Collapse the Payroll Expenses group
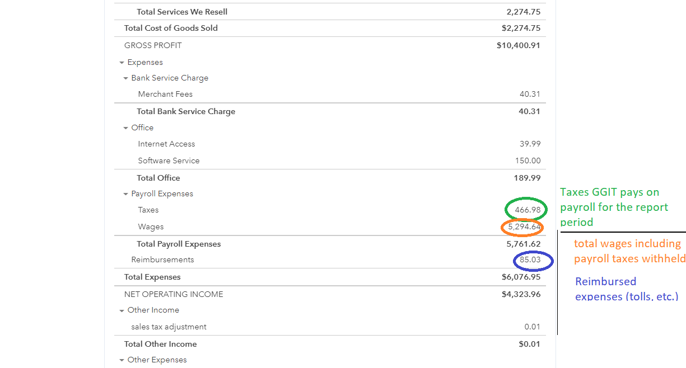686x368 pixels. [125, 194]
